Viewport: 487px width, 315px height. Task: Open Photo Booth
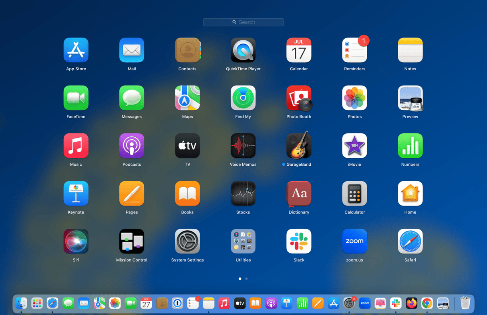click(299, 98)
